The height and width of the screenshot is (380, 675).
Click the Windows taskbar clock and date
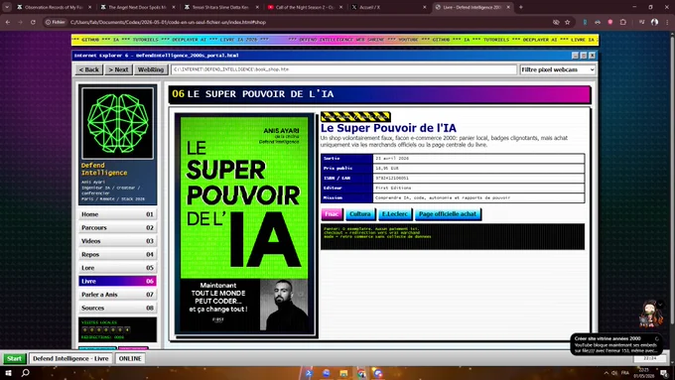tap(643, 373)
